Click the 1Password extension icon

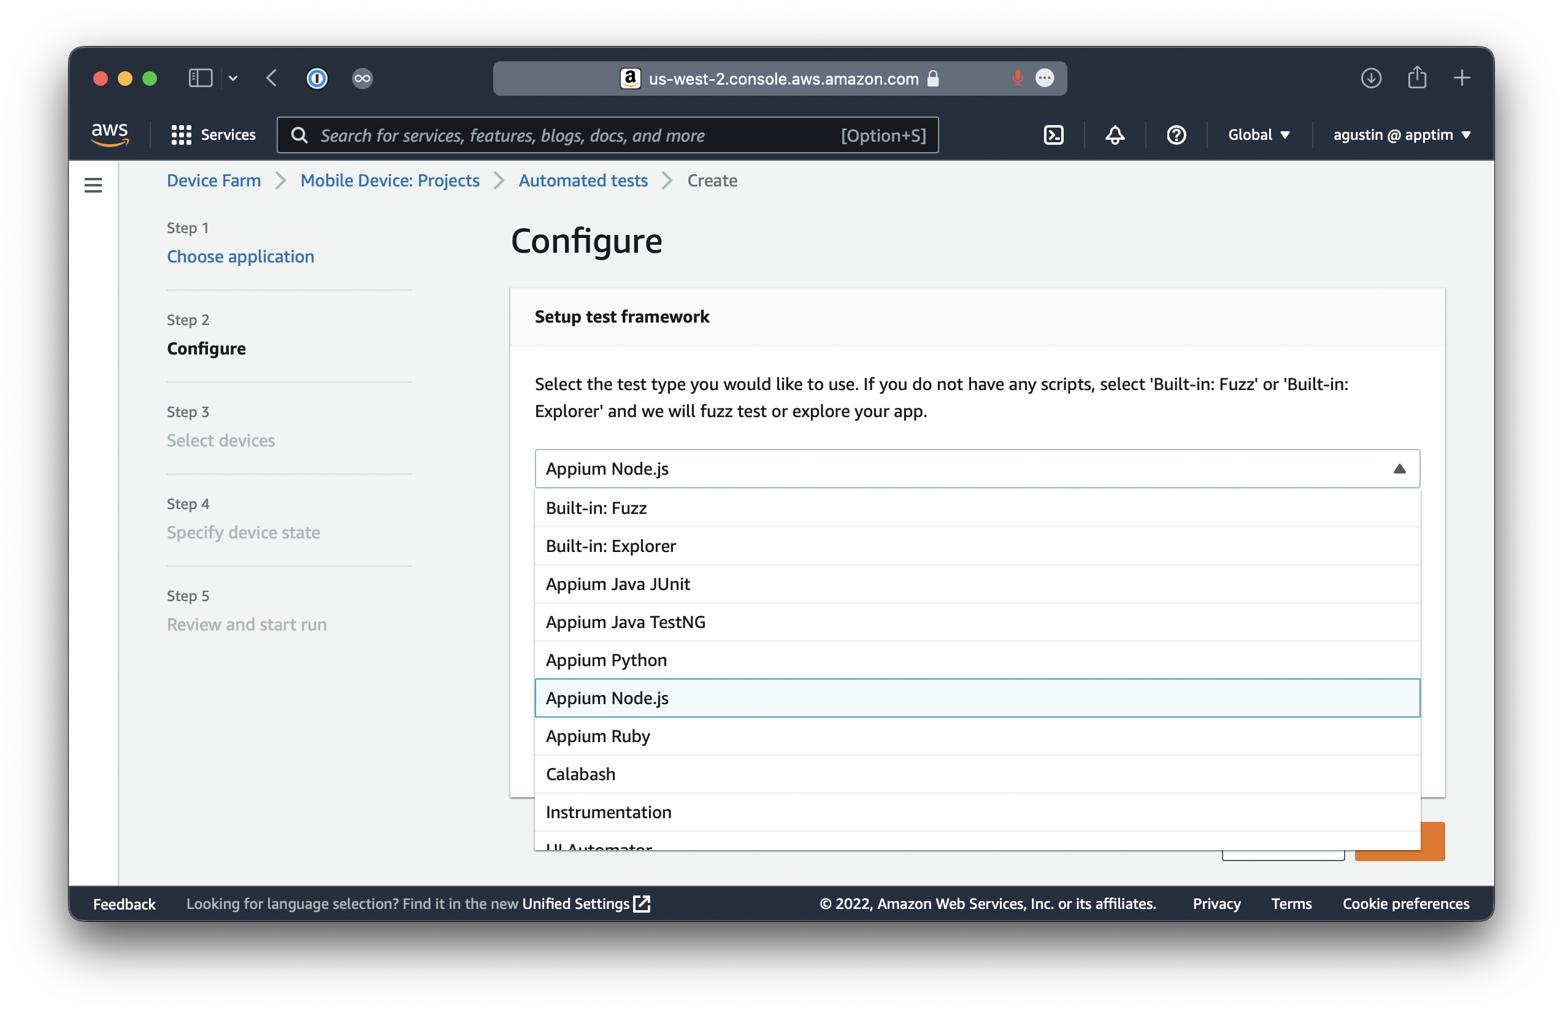click(x=317, y=78)
